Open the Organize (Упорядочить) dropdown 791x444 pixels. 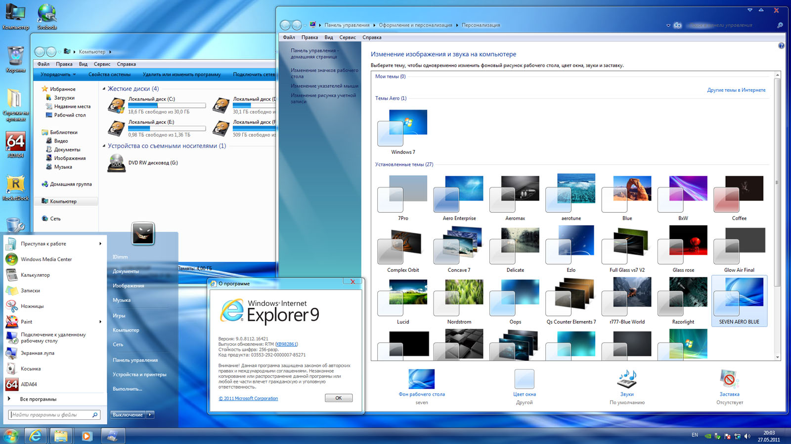pyautogui.click(x=58, y=74)
